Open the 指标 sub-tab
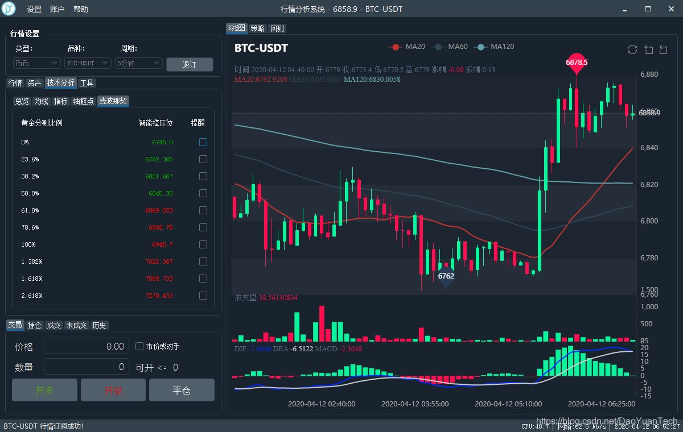Image resolution: width=683 pixels, height=432 pixels. tap(60, 101)
